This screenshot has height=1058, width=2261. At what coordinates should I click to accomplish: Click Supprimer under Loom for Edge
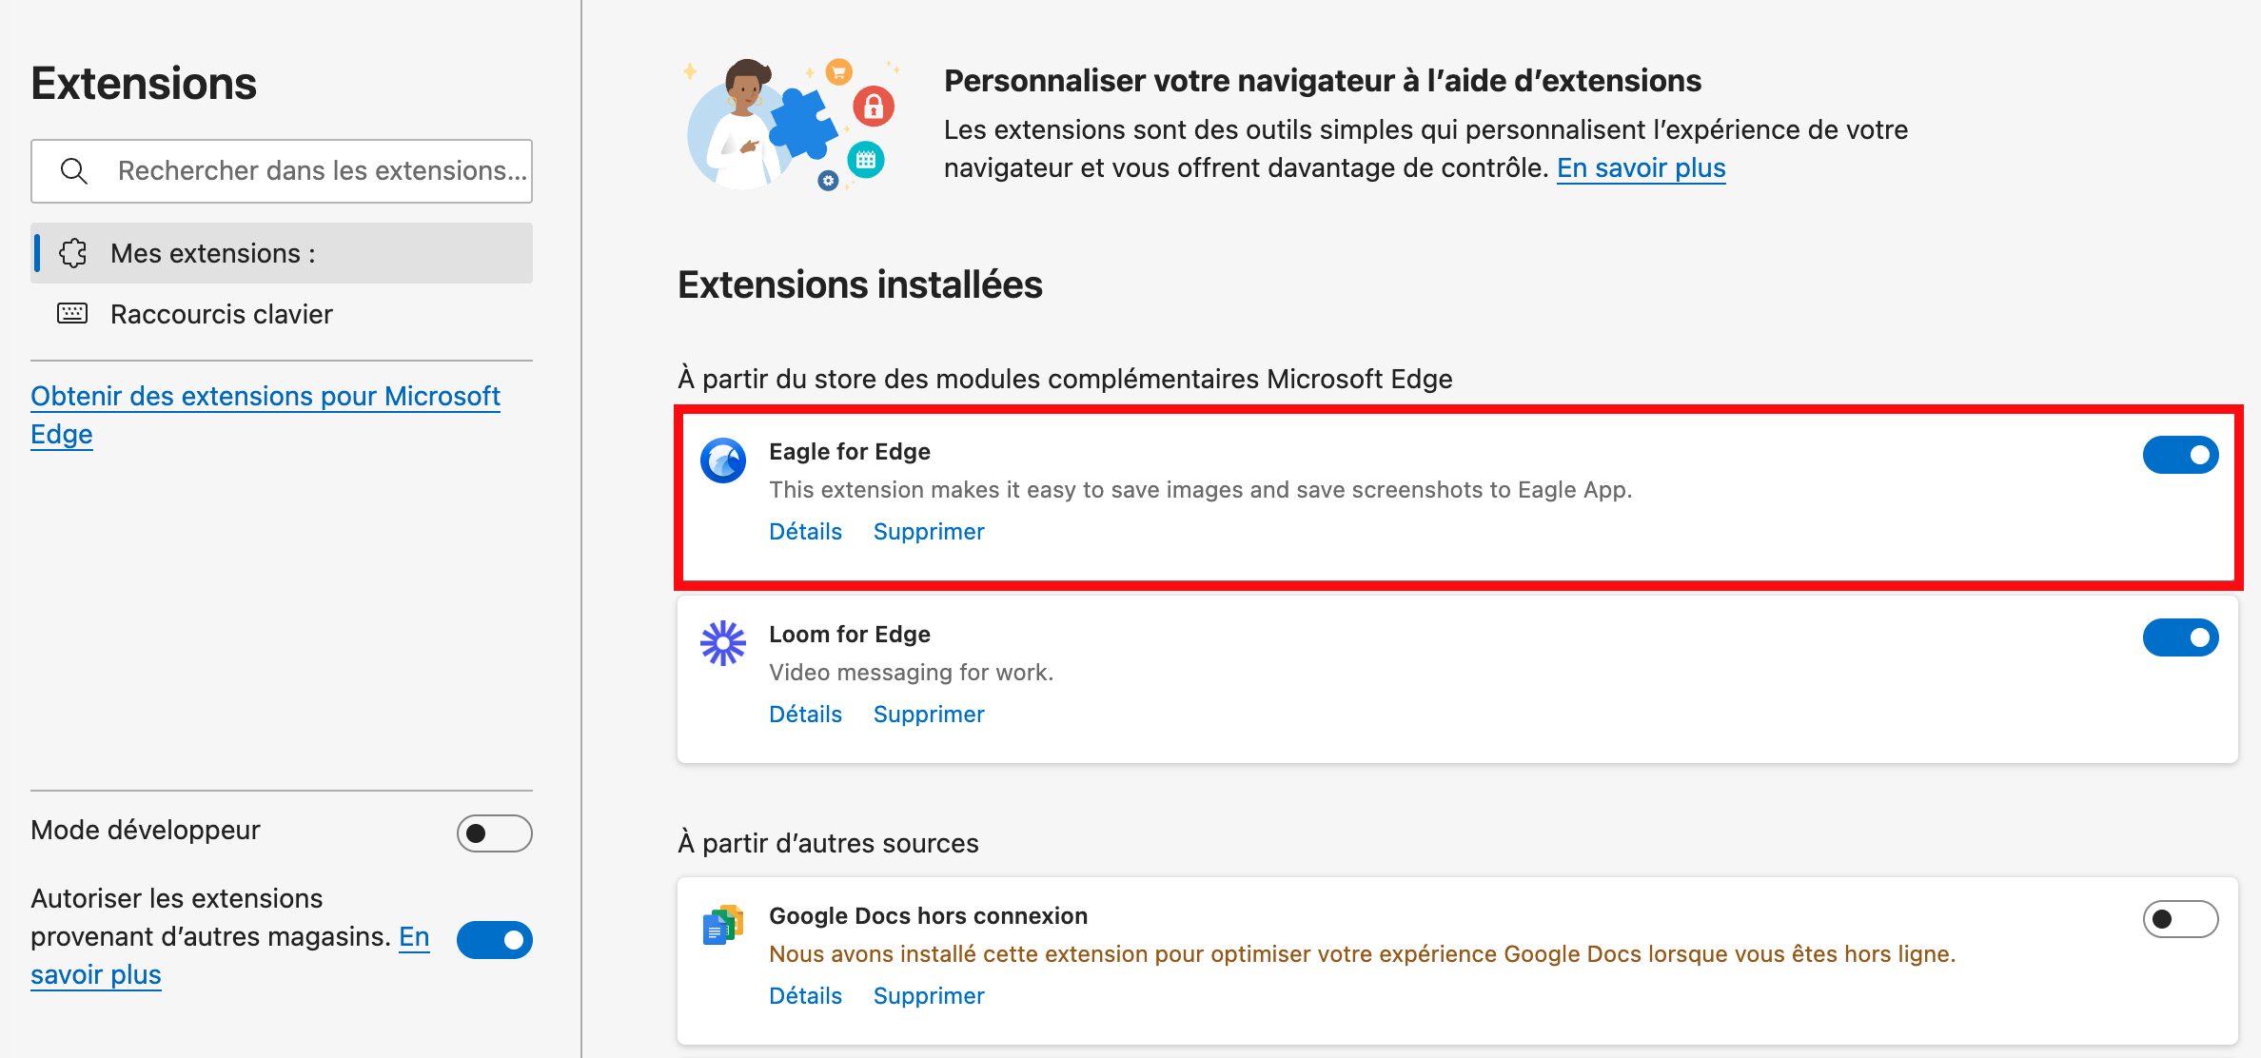coord(929,714)
